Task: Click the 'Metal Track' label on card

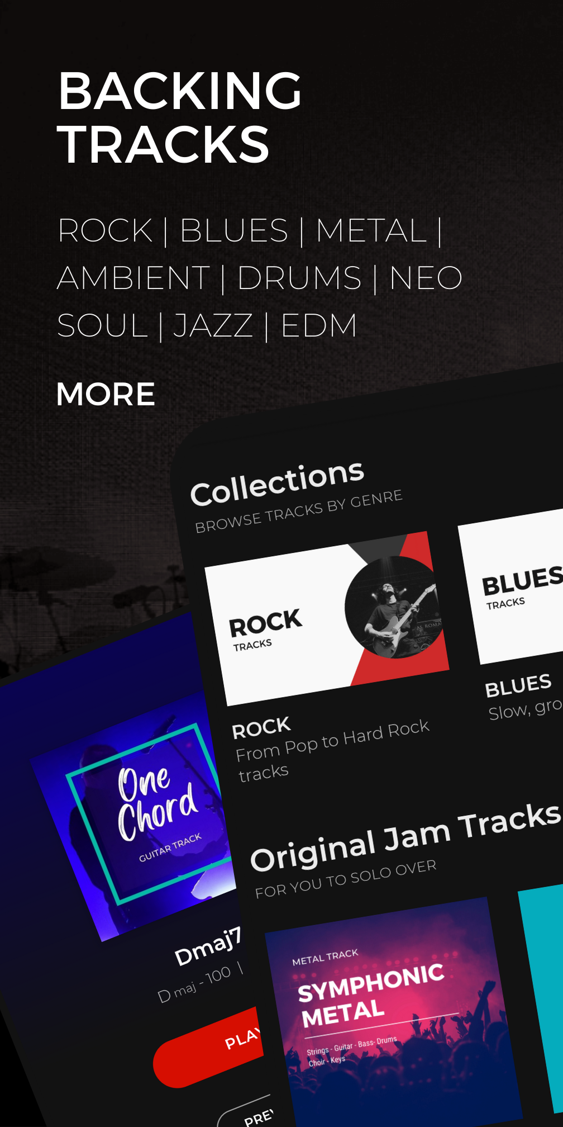Action: tap(325, 958)
